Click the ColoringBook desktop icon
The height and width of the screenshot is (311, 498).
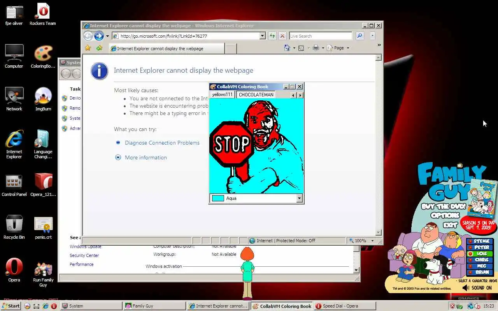pos(43,56)
